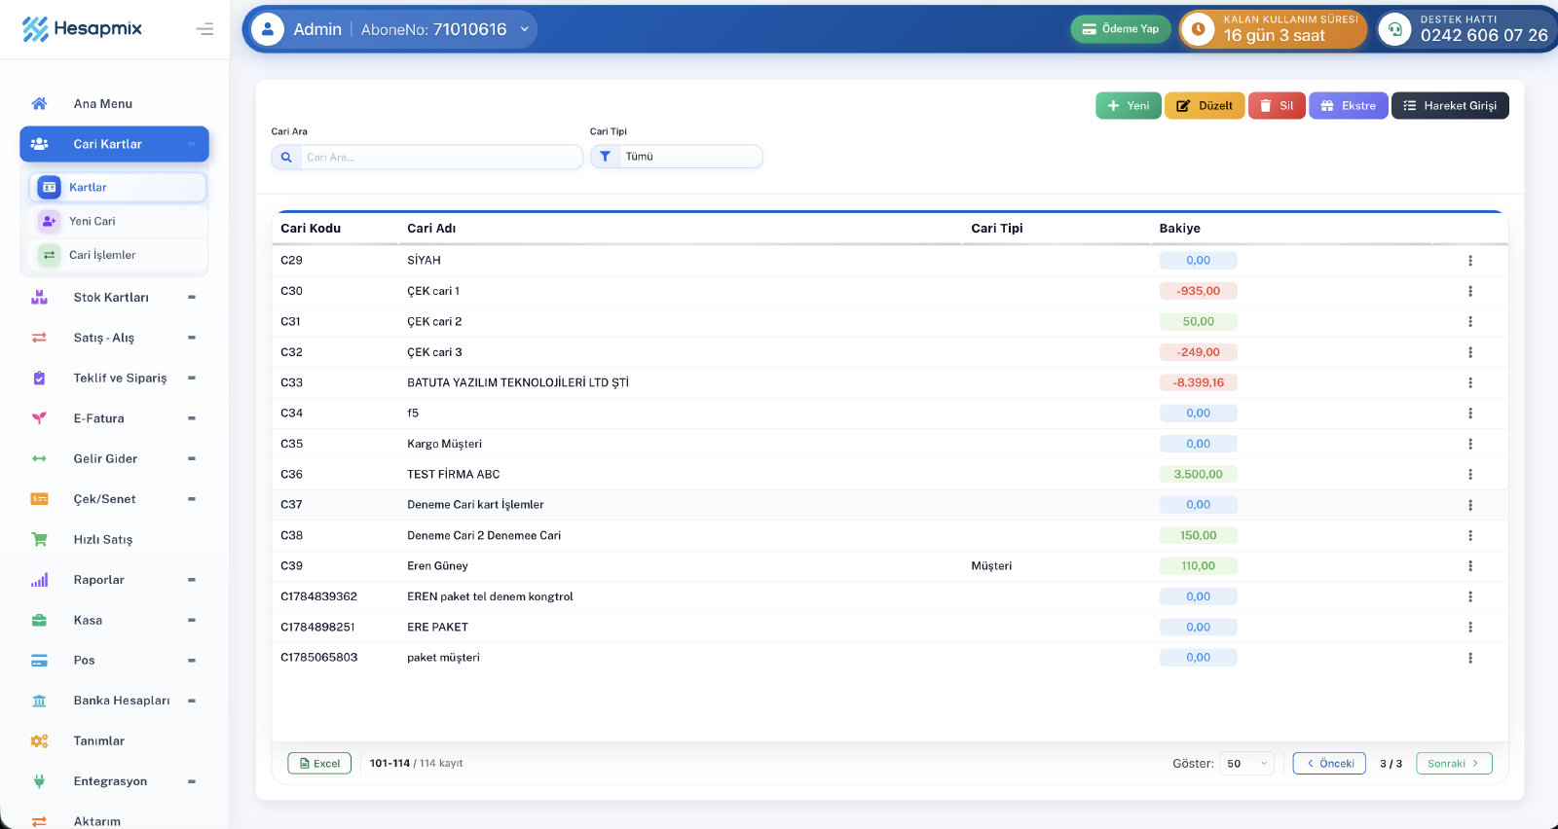
Task: Export the list with Excel button
Action: pyautogui.click(x=319, y=764)
